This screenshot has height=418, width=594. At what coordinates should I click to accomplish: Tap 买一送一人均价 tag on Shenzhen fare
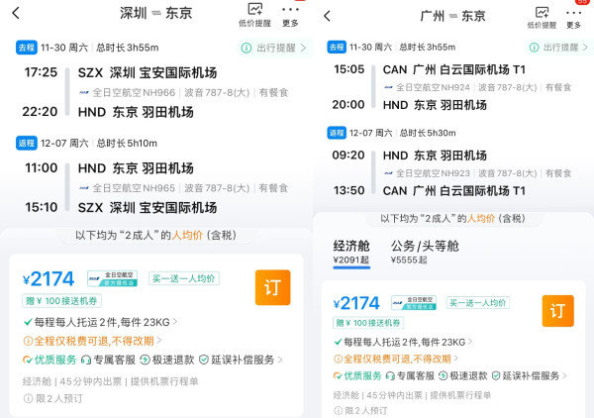tap(184, 278)
